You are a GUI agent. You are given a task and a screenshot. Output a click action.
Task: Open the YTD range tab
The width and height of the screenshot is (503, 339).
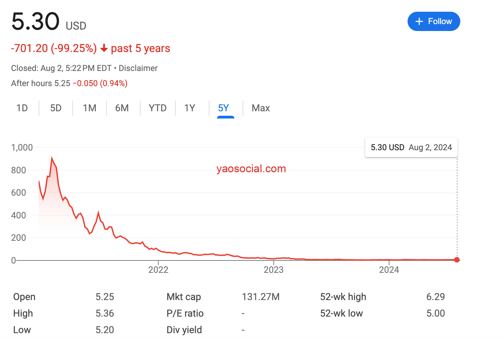(x=157, y=108)
